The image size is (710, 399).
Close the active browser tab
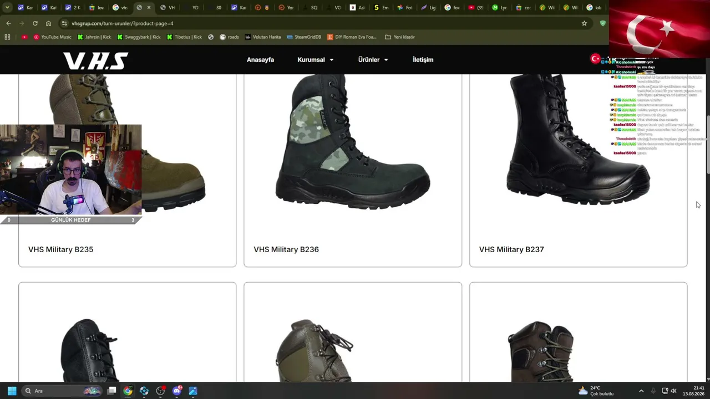(x=149, y=8)
